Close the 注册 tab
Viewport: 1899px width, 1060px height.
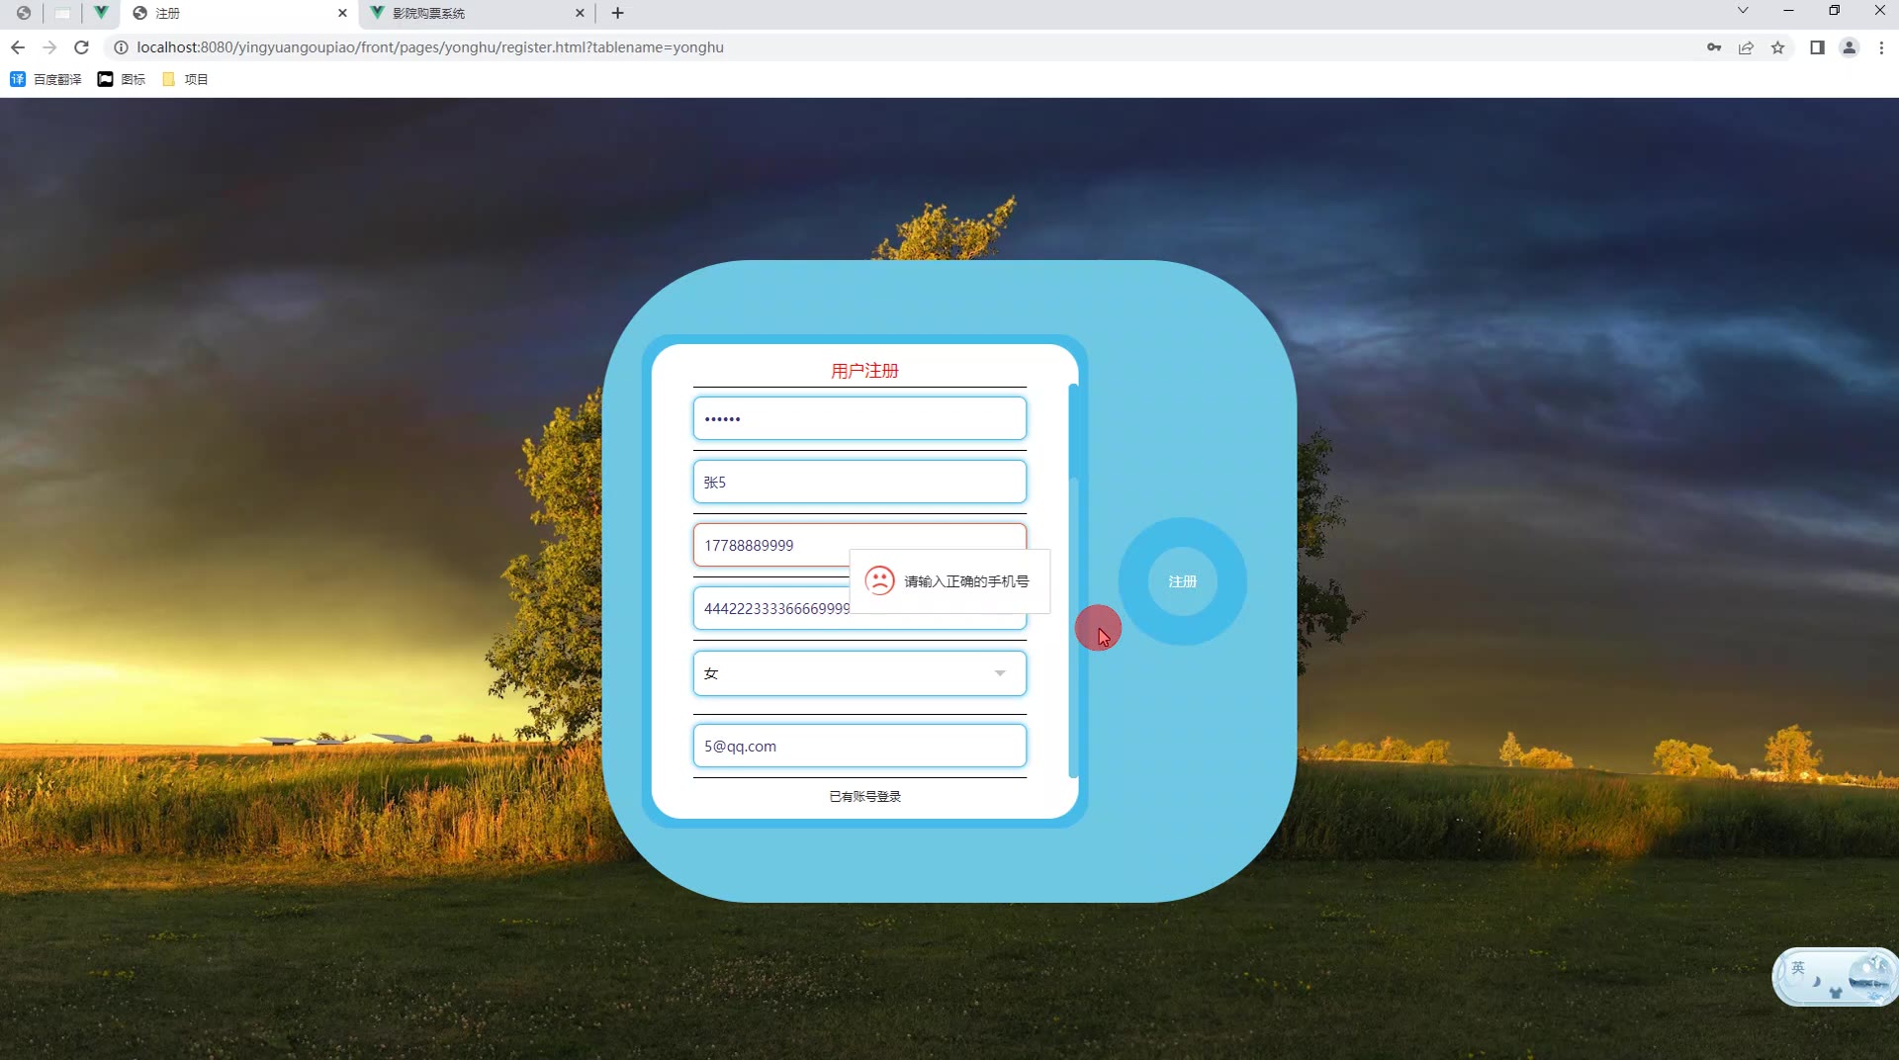(x=342, y=13)
